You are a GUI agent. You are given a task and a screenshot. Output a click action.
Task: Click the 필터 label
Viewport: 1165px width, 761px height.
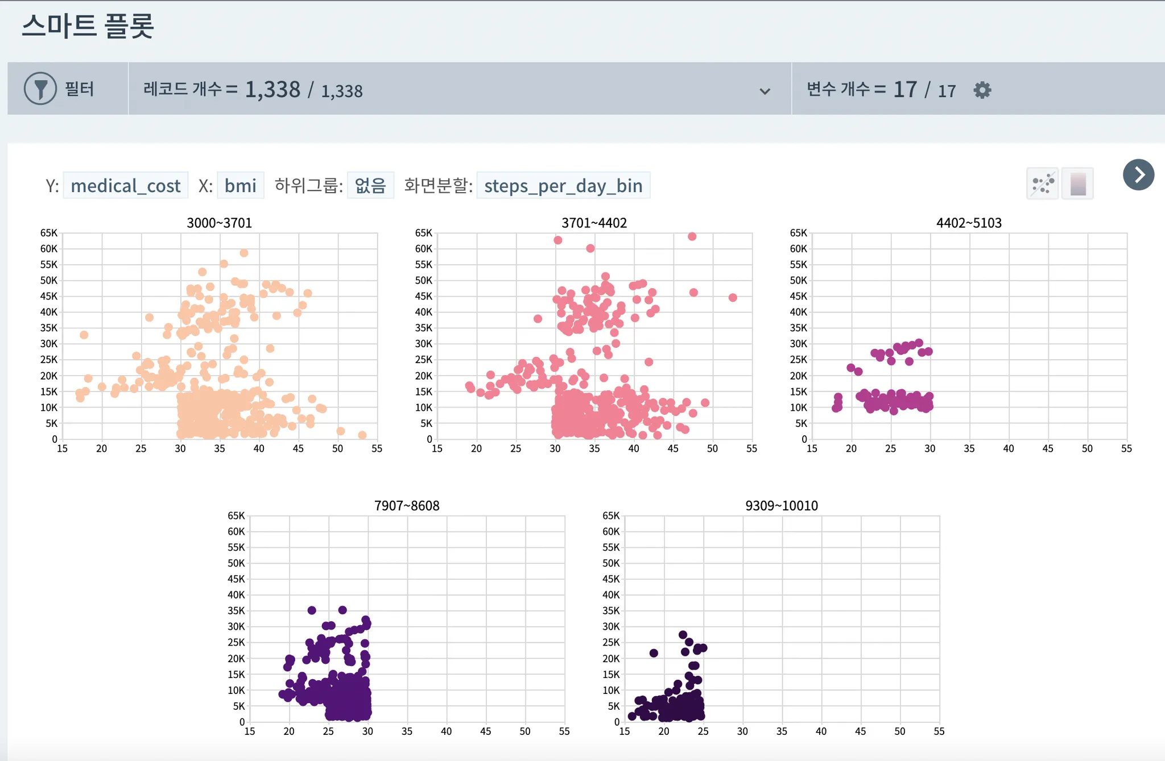(79, 89)
